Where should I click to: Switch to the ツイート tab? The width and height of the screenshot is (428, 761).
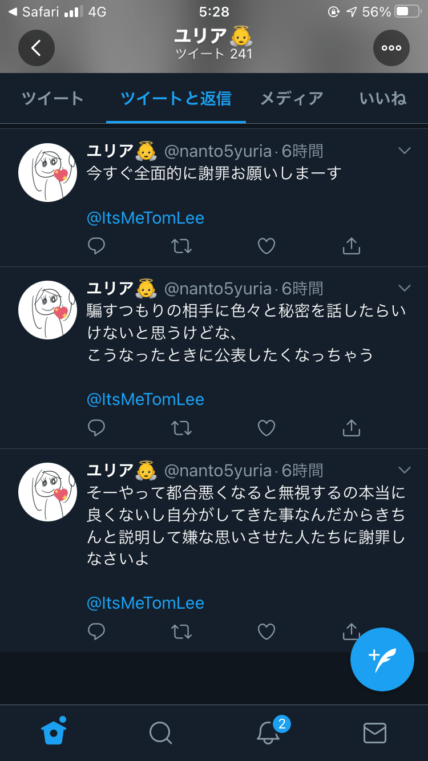(x=53, y=98)
